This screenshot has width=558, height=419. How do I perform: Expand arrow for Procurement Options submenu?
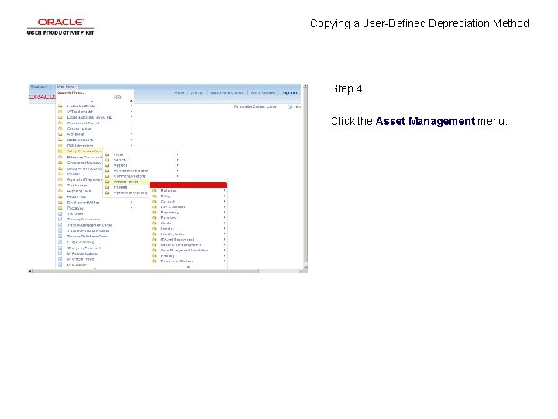224,261
